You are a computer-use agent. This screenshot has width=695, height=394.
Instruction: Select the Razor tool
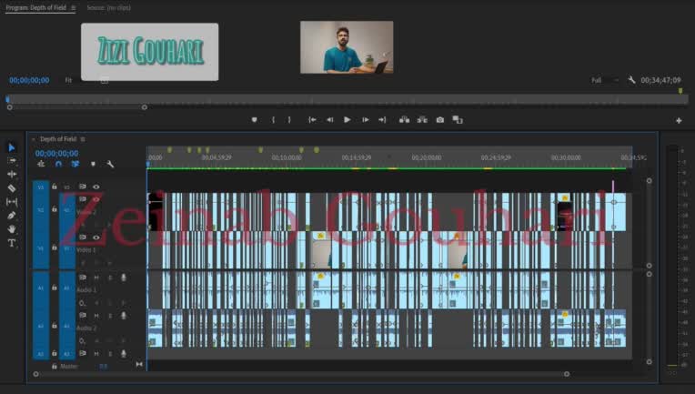click(x=12, y=188)
